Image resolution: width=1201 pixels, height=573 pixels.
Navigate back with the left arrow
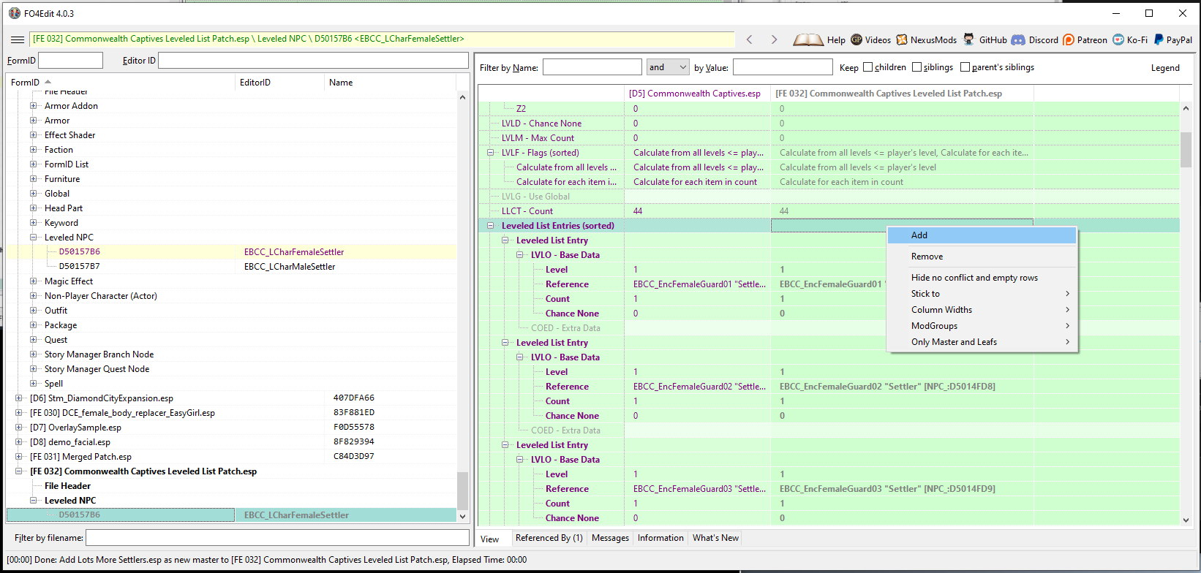[x=750, y=39]
